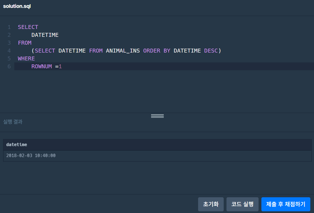Click line number 6 in the gutter
Image resolution: width=314 pixels, height=213 pixels.
[9, 66]
